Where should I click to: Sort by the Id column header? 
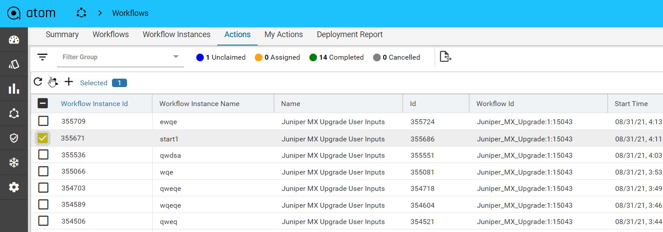[x=413, y=104]
